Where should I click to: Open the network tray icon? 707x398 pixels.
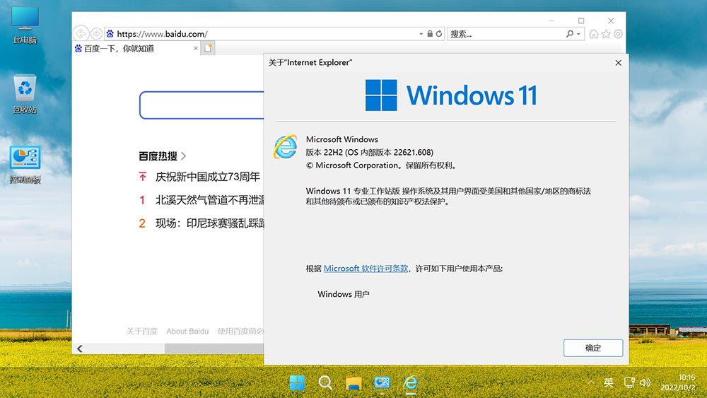(x=629, y=382)
